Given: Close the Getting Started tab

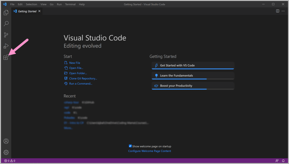Looking at the screenshot, I should coord(39,11).
